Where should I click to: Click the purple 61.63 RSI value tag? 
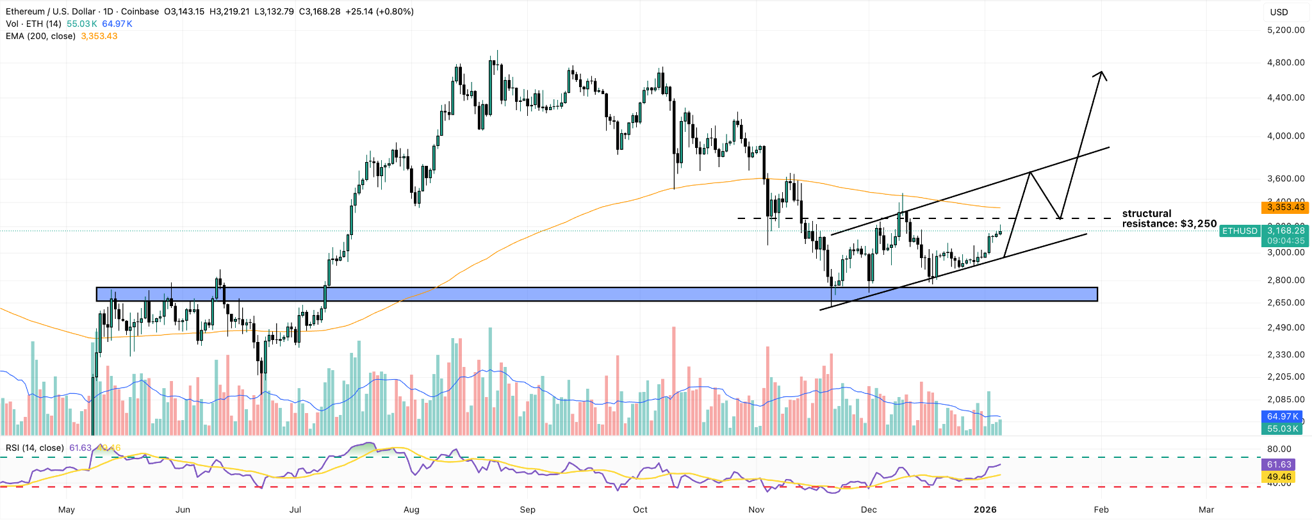click(x=1279, y=464)
